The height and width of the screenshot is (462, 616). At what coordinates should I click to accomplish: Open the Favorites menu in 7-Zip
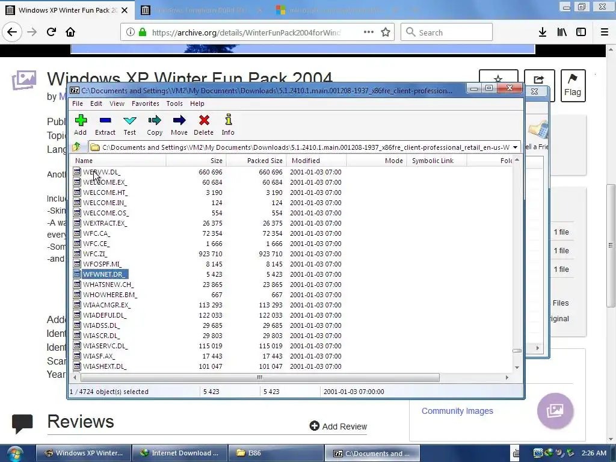pos(146,103)
